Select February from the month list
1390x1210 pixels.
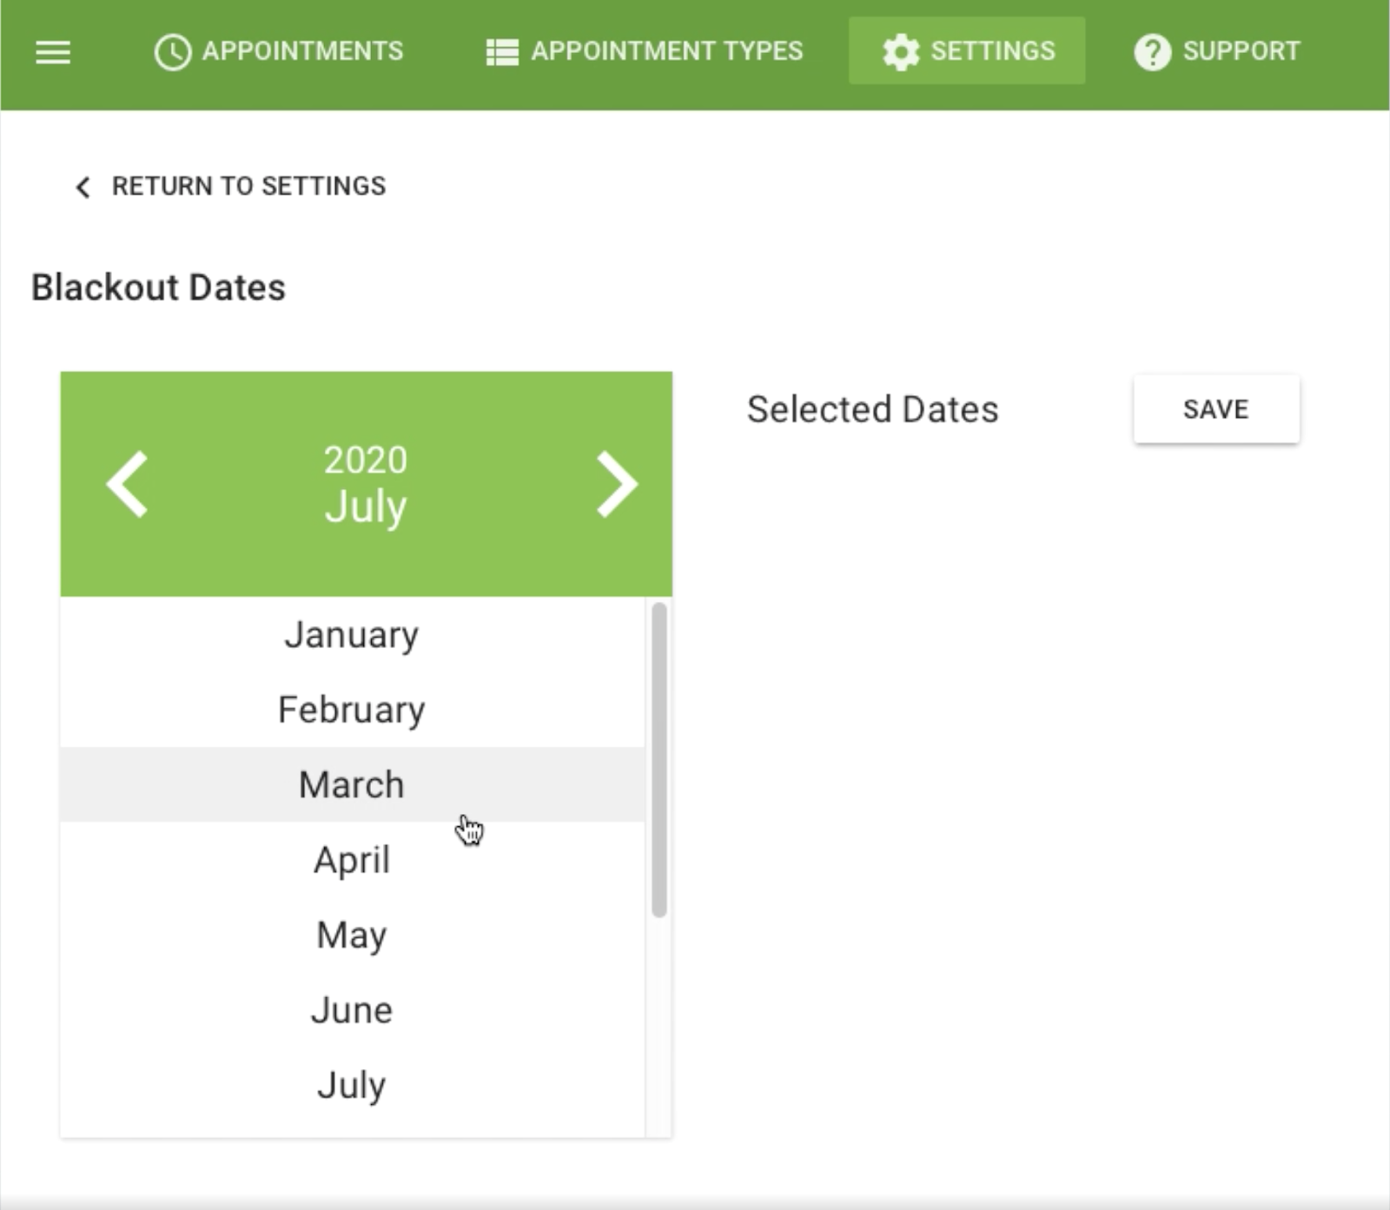tap(352, 710)
